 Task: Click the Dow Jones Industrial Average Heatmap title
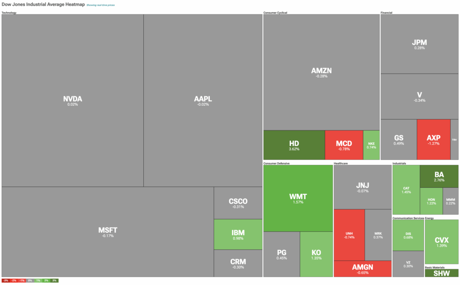(x=43, y=4)
